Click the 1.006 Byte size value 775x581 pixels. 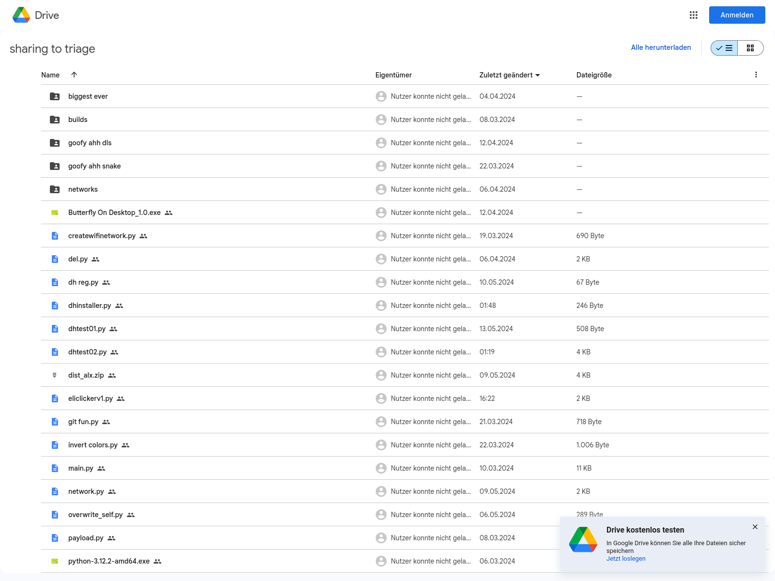pos(592,445)
